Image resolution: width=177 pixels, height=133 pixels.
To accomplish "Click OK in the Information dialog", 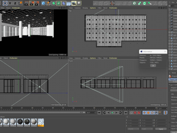I will click(x=153, y=66).
